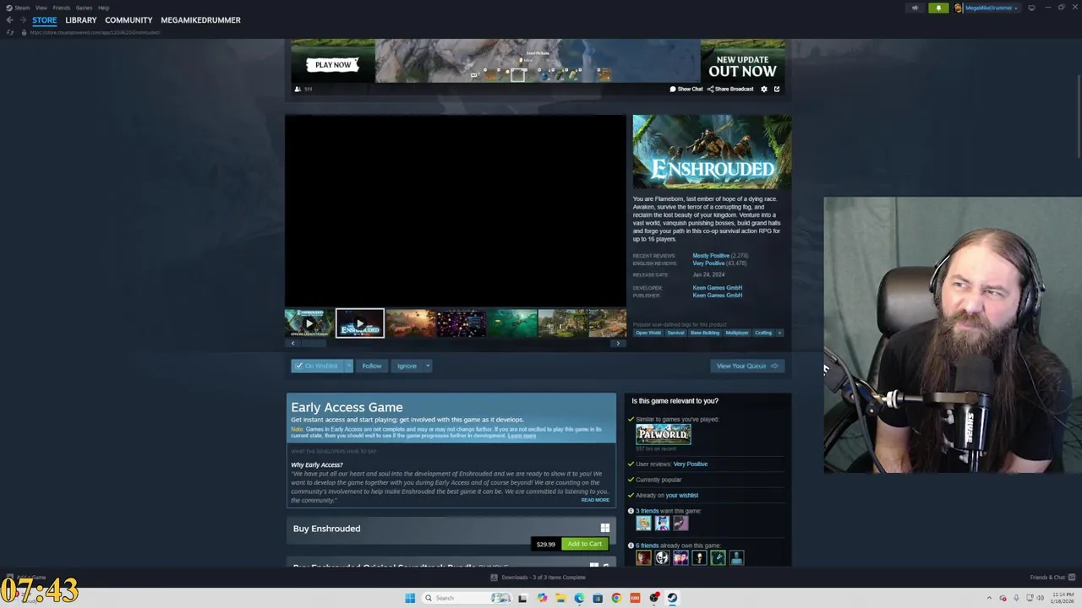Click the Multiplayer tag
1082x608 pixels.
(x=737, y=333)
